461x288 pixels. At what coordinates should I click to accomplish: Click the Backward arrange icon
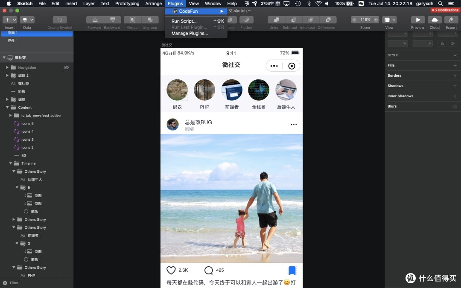point(112,20)
